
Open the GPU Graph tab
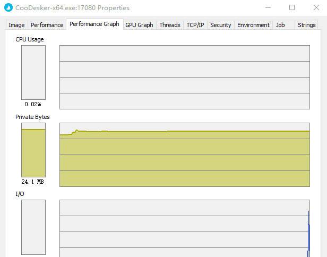[140, 25]
